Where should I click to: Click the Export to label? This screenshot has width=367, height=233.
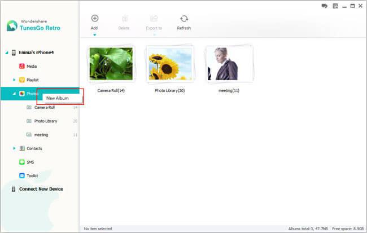154,28
